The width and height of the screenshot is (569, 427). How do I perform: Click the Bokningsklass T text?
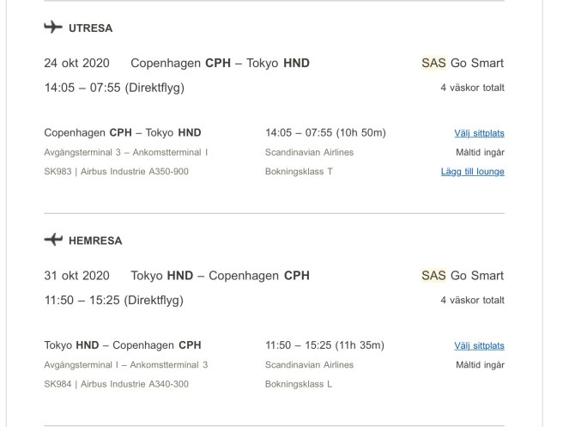click(299, 172)
